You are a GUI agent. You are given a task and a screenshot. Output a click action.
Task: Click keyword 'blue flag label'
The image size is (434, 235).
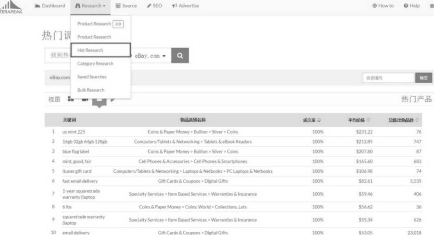click(76, 152)
